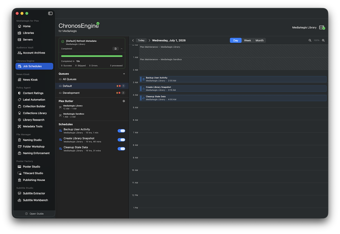The image size is (340, 234).
Task: Run Plex Butler using play icon
Action: tap(124, 101)
